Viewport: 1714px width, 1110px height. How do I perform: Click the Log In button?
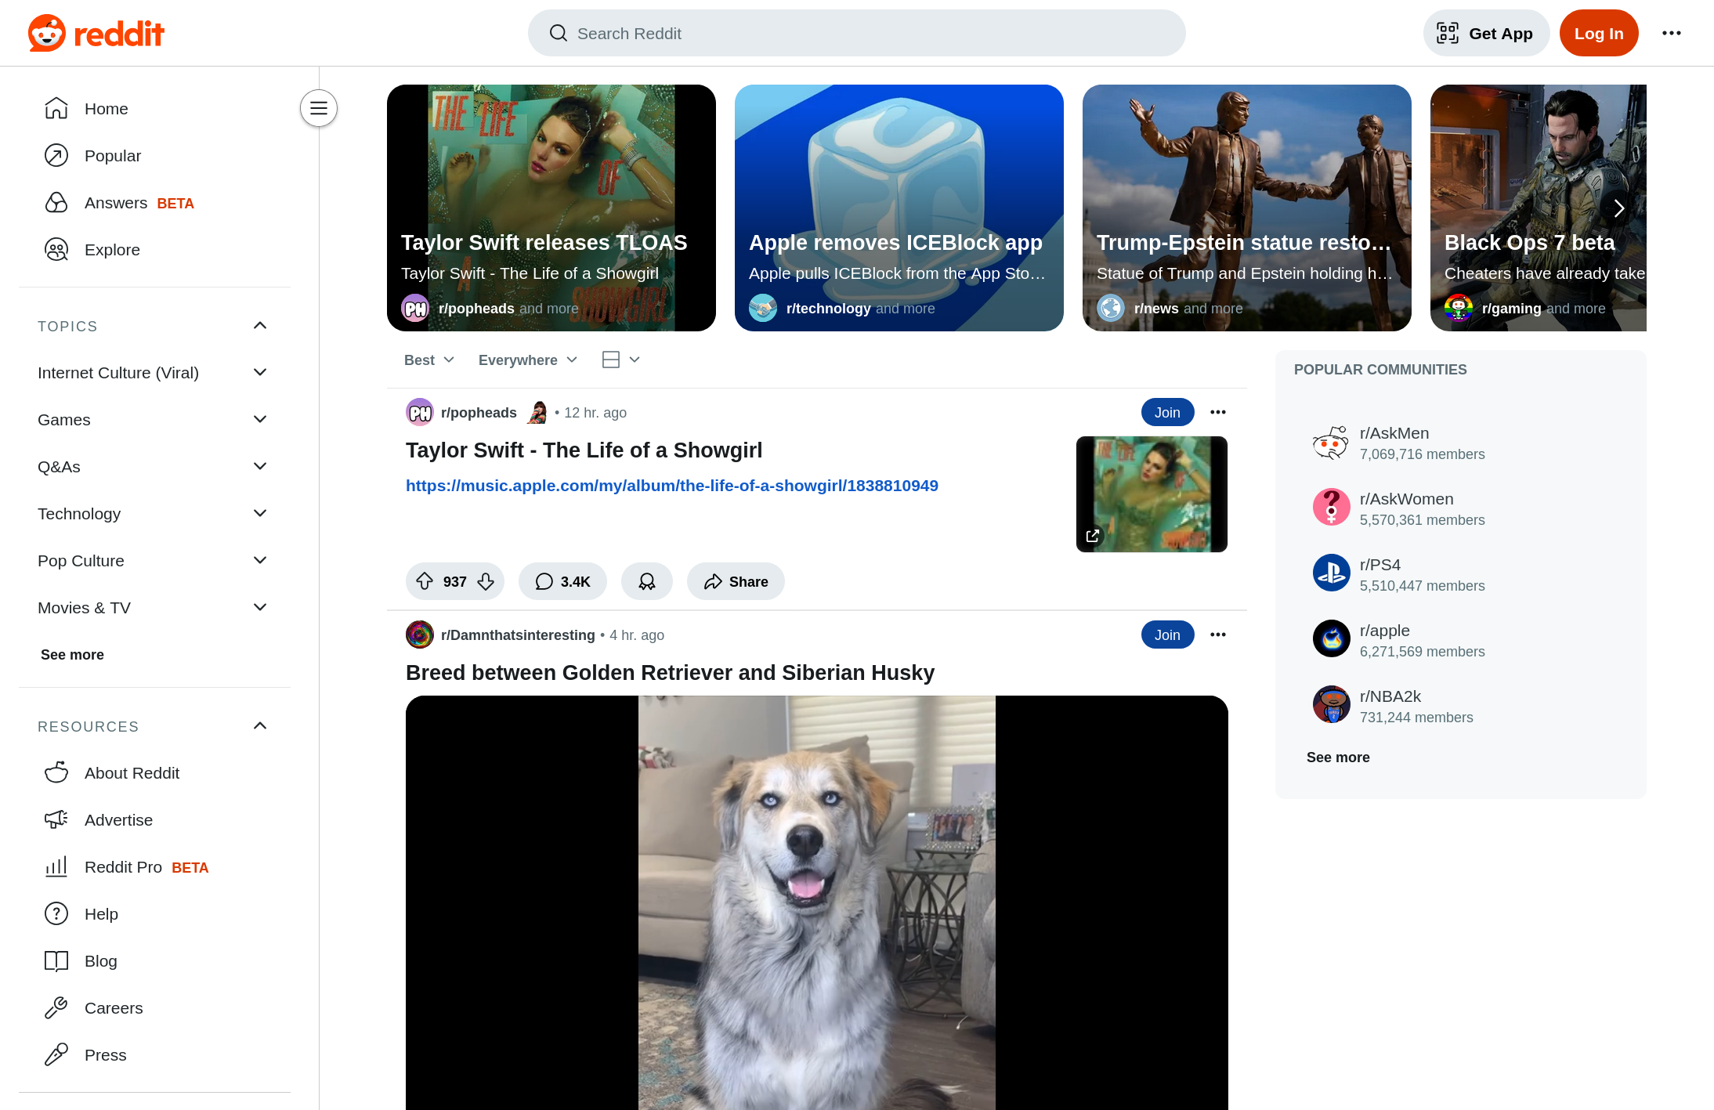[1598, 33]
